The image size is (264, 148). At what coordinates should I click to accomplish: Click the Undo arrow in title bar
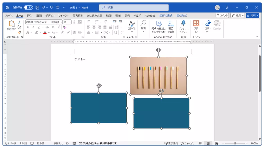[x=43, y=8]
